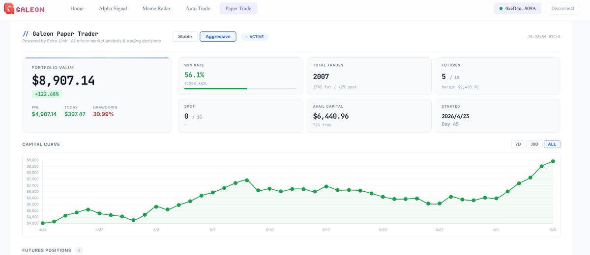
Task: Click PNL value $4,907.14
Action: [x=44, y=114]
